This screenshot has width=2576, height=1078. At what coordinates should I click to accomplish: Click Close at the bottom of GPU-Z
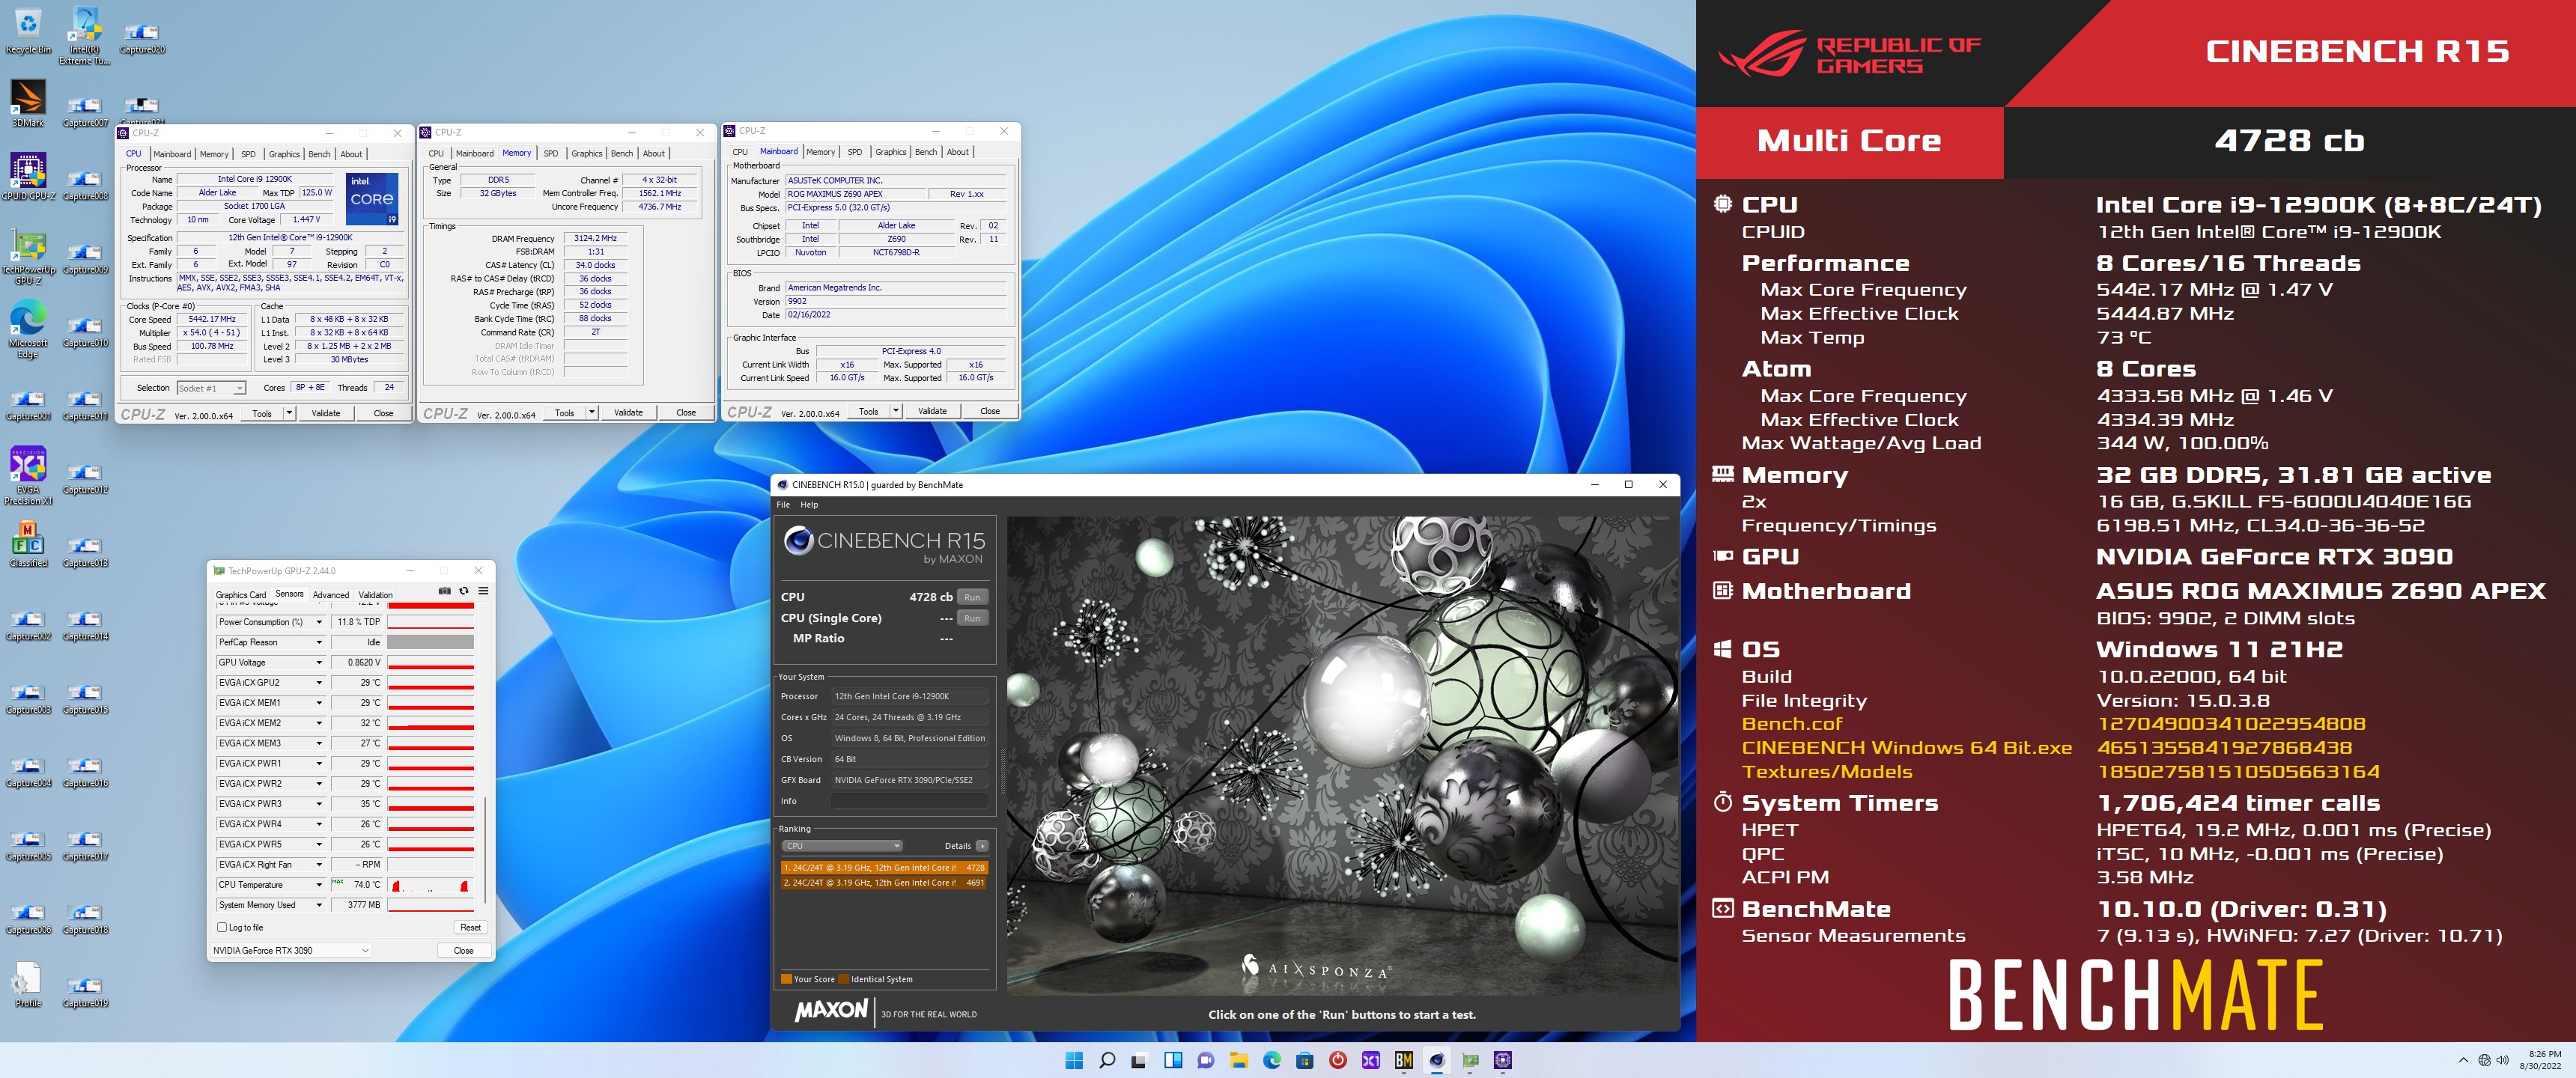click(x=464, y=951)
